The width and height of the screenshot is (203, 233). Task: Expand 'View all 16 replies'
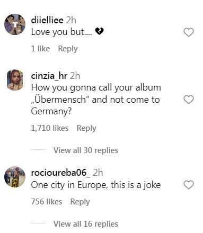86,224
